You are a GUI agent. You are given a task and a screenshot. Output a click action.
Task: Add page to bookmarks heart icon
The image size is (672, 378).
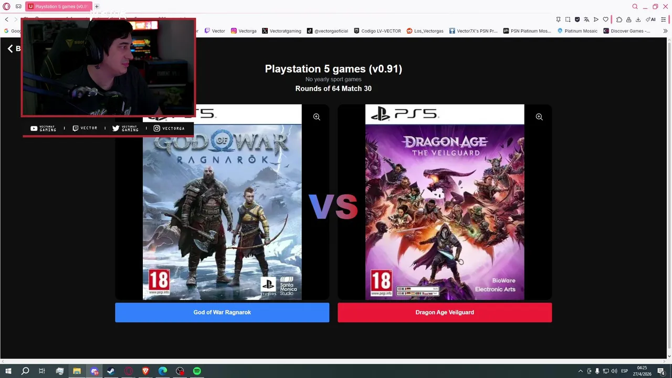pos(605,19)
